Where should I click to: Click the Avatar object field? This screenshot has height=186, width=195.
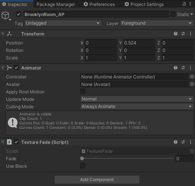(x=135, y=84)
